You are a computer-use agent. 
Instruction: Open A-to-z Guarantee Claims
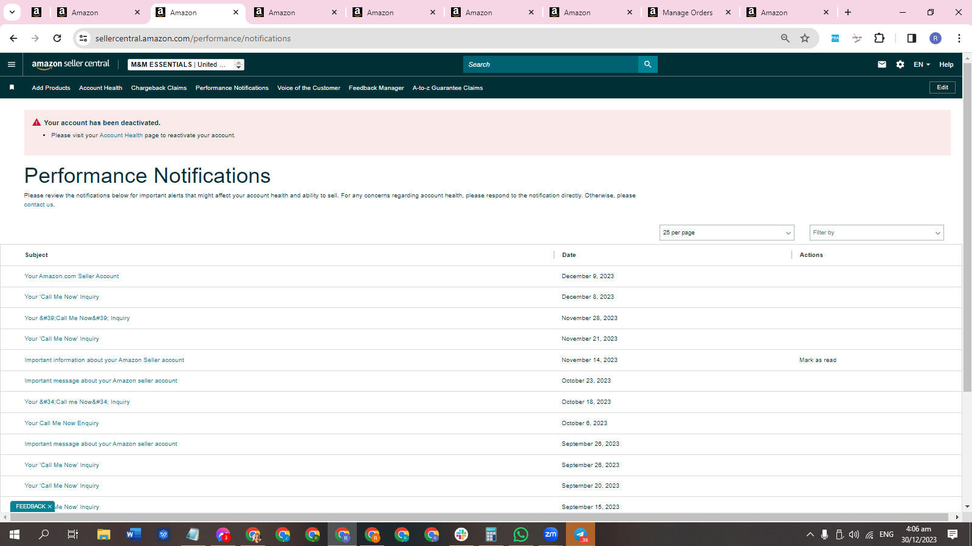click(x=447, y=88)
